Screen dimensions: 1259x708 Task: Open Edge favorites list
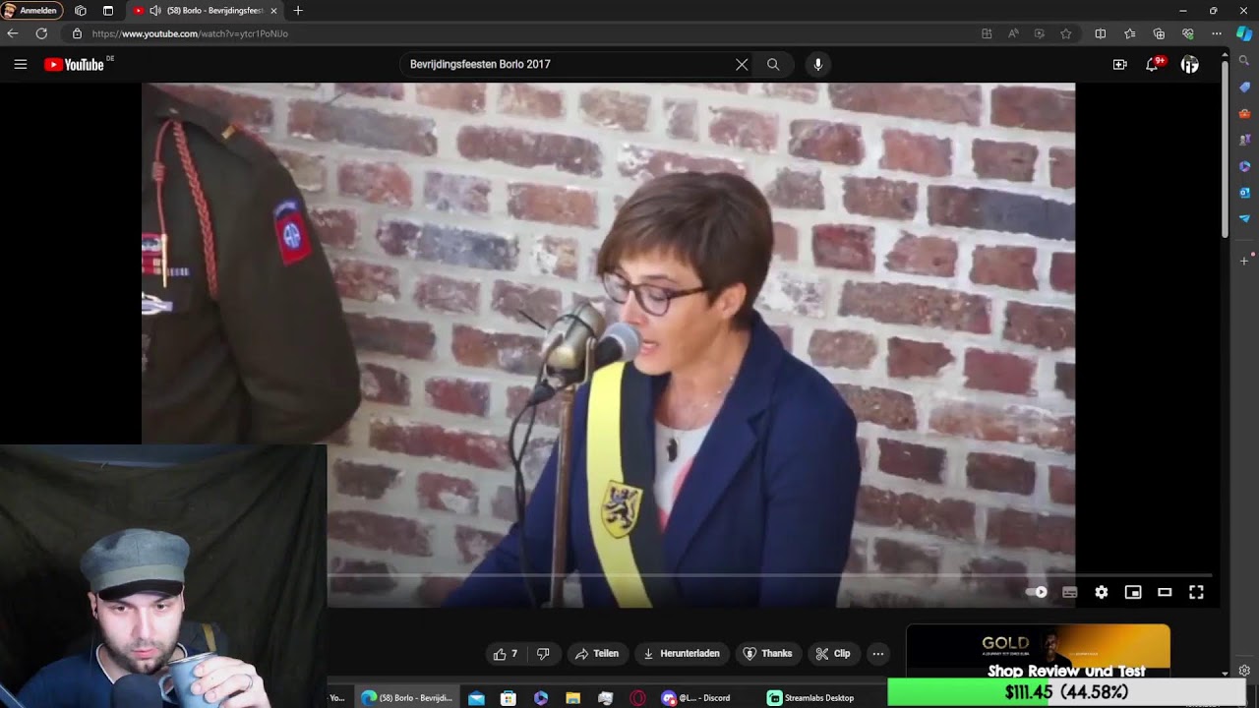pos(1130,33)
